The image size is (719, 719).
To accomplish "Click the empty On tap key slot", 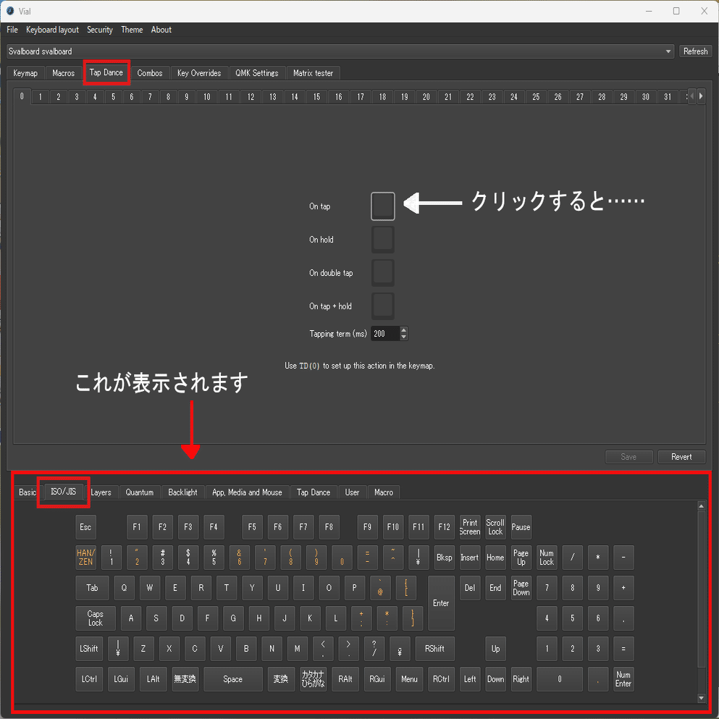I will [x=383, y=206].
